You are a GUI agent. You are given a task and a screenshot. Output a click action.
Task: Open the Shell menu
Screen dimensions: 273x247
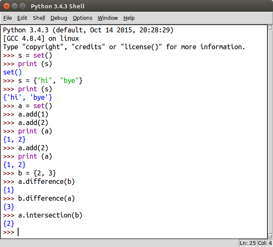click(39, 18)
